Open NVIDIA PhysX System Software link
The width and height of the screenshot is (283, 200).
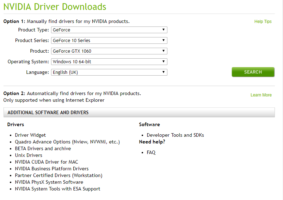(x=49, y=182)
